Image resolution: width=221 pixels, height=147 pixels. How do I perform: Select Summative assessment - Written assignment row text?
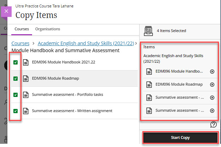click(72, 111)
